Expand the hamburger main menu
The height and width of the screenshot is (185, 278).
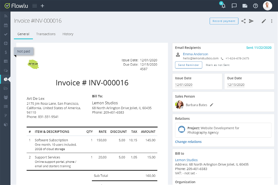click(x=35, y=6)
